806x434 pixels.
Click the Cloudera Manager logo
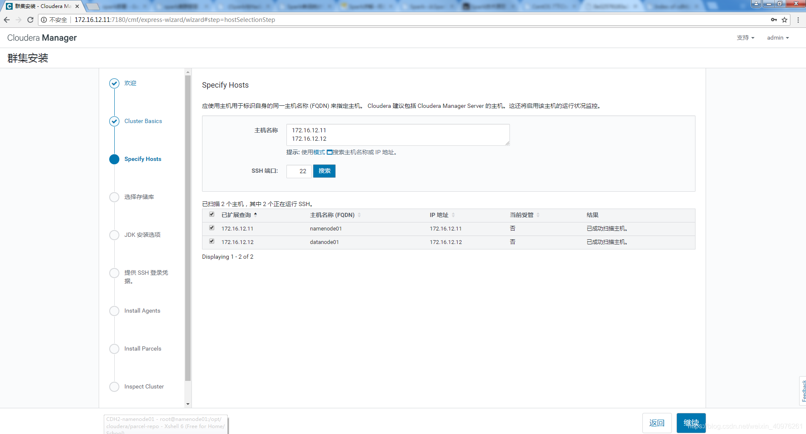pyautogui.click(x=42, y=38)
